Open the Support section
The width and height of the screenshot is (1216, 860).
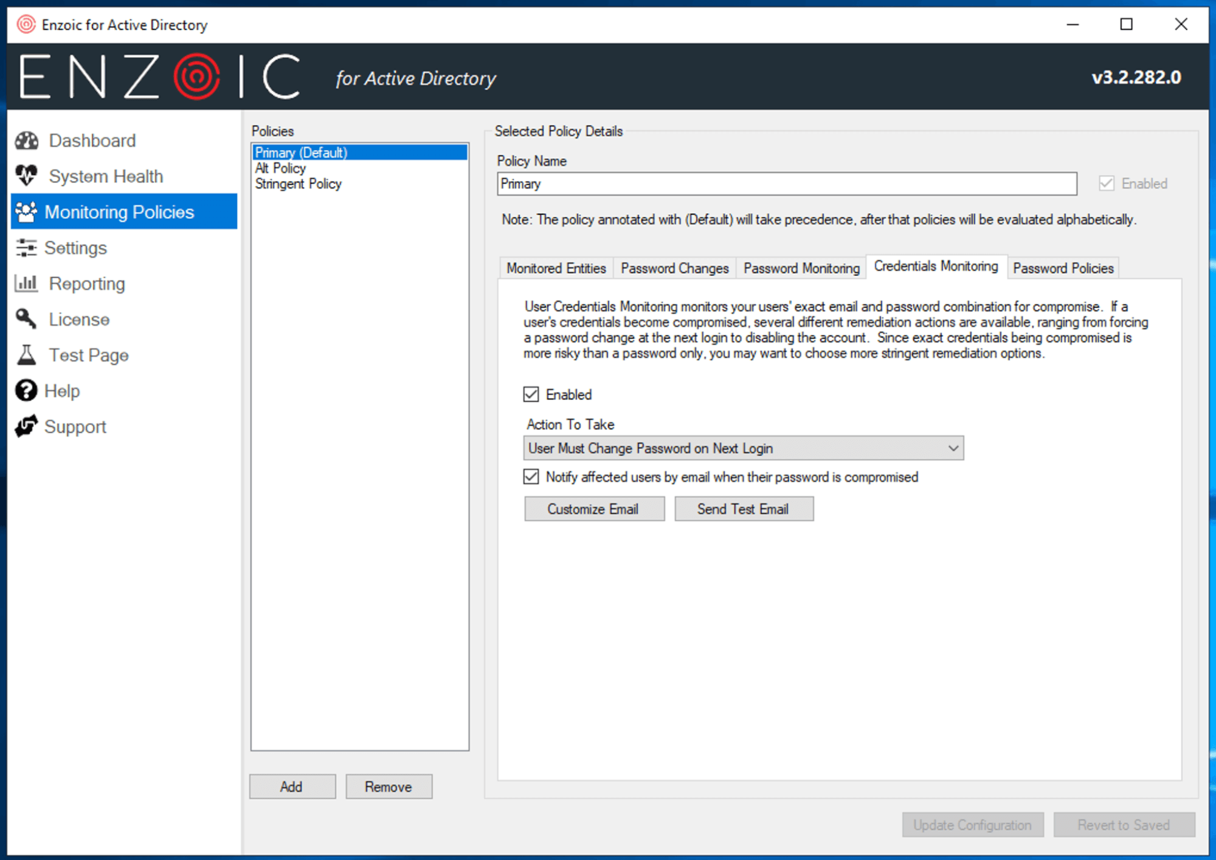[x=75, y=426]
